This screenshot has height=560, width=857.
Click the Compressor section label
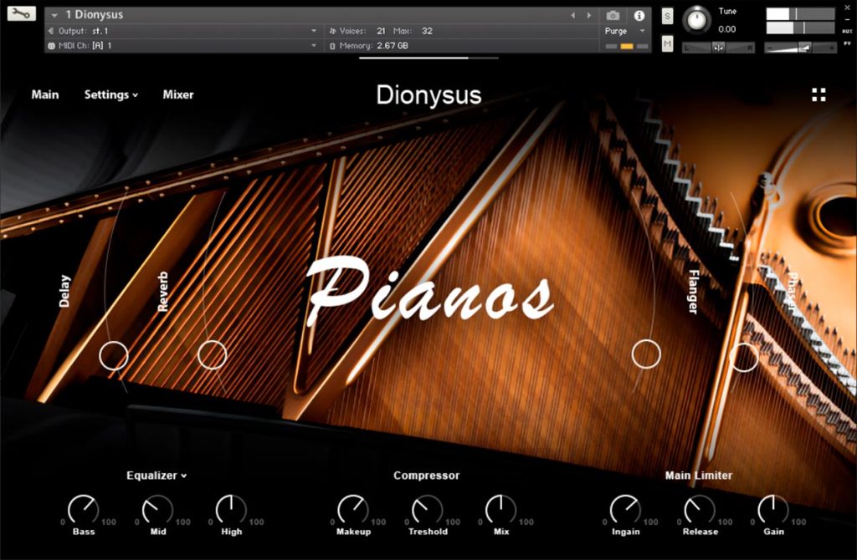[x=426, y=476]
